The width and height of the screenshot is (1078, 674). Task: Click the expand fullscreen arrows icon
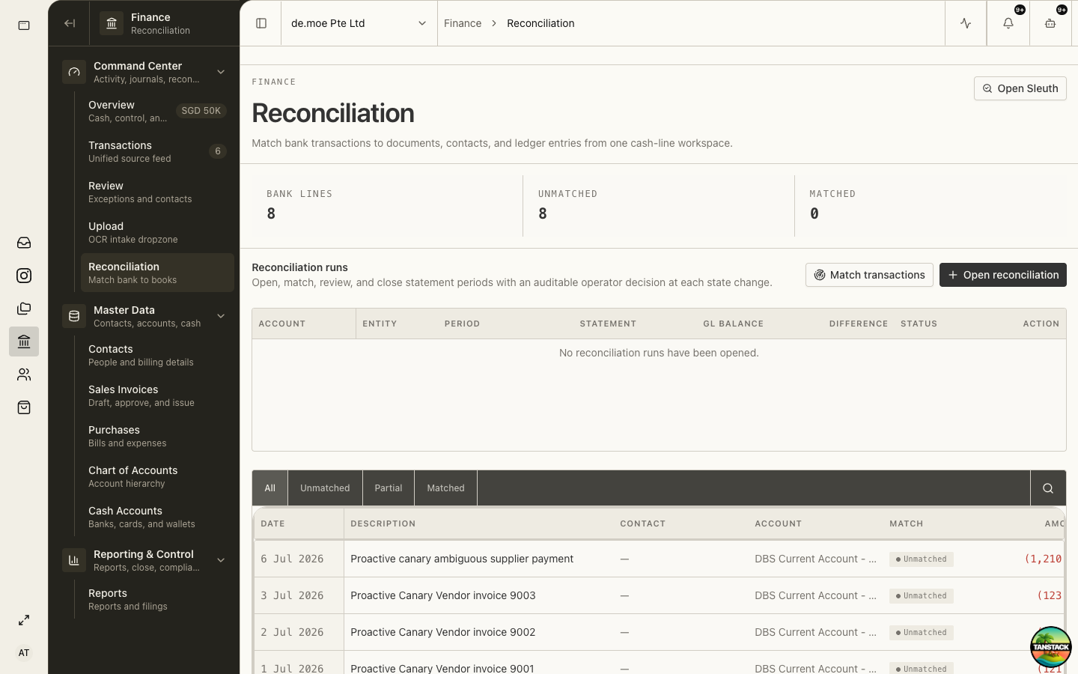(x=24, y=620)
